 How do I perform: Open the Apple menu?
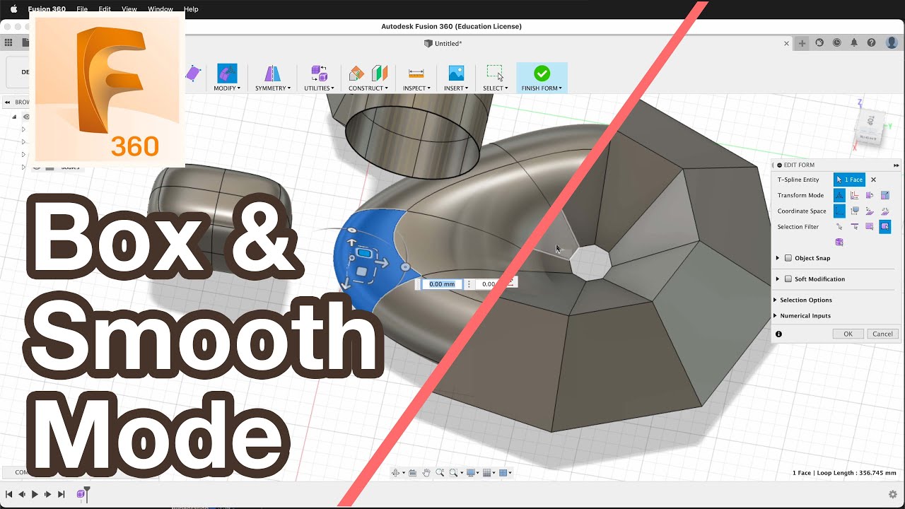tap(13, 9)
